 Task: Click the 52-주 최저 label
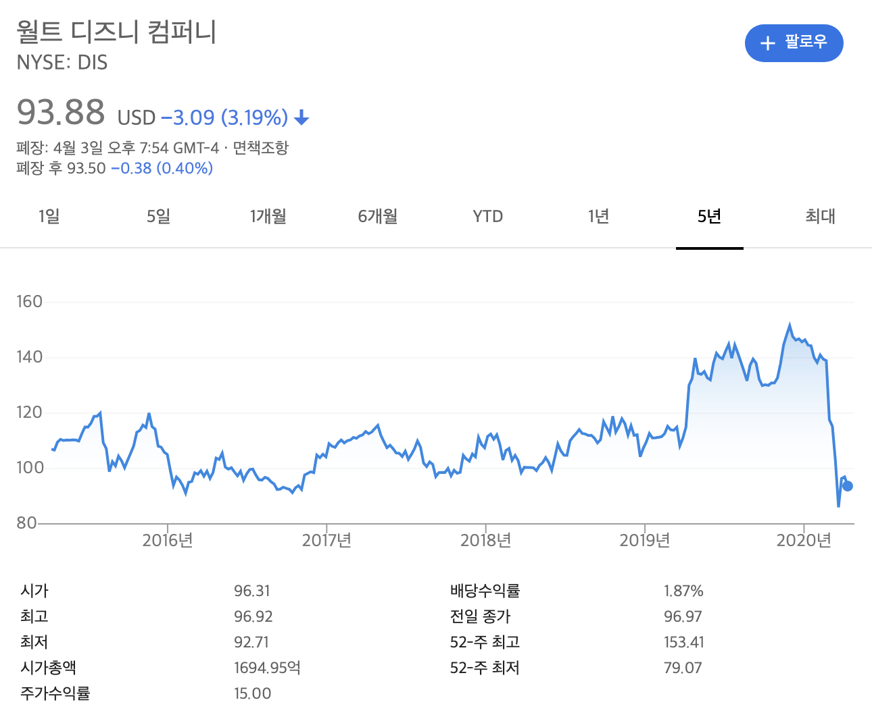coord(485,668)
